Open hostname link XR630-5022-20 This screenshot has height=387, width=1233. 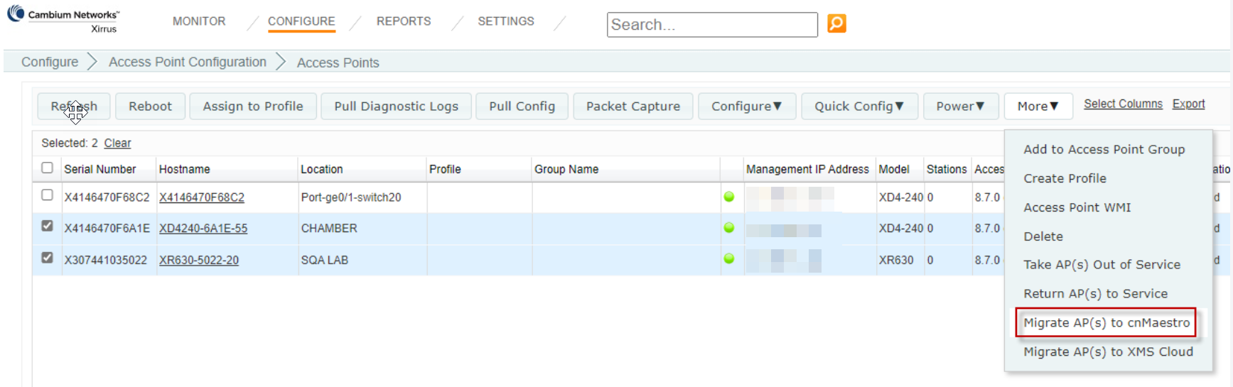(199, 260)
